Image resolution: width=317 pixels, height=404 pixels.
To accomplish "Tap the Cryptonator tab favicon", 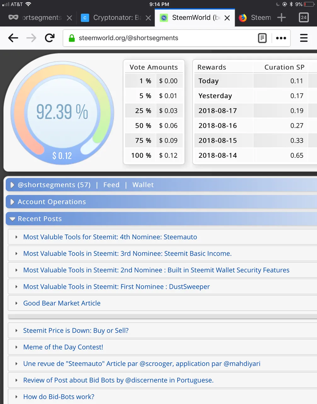I will (x=85, y=18).
